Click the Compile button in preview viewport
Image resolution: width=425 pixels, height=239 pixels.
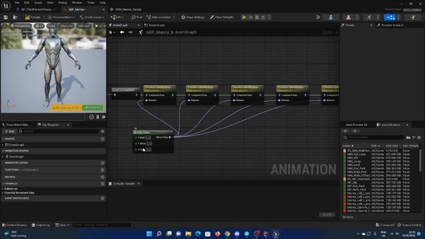click(93, 108)
